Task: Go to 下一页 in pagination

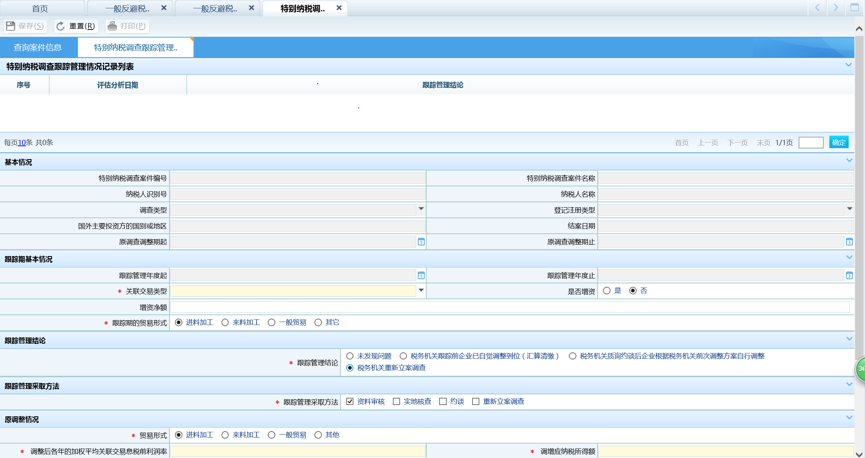Action: tap(738, 143)
